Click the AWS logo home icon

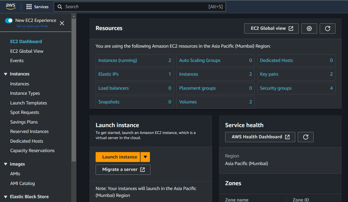click(11, 6)
